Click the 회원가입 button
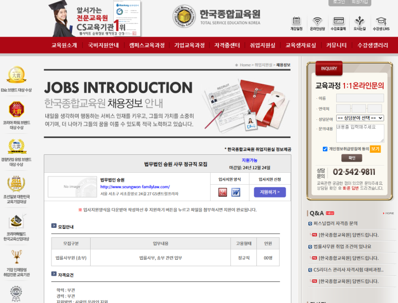Image resolution: width=398 pixels, height=303 pixels. tap(360, 2)
